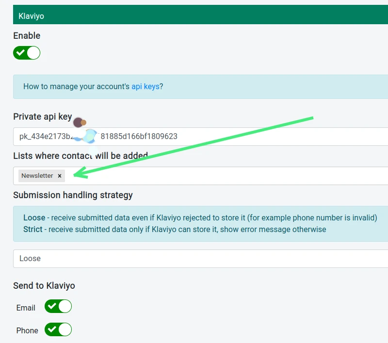This screenshot has height=343, width=388.
Task: Toggle the Email switch under Send to Klaviyo
Action: click(58, 307)
